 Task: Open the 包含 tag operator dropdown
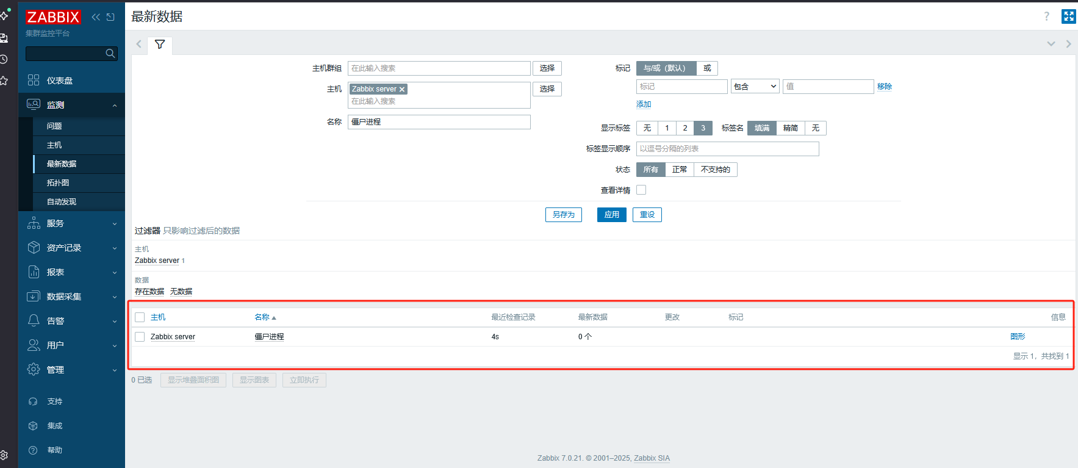[x=755, y=87]
